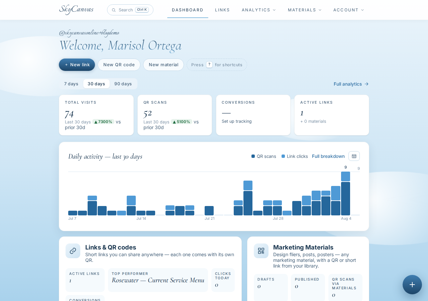Toggle the Link clicks legend item
The height and width of the screenshot is (301, 428).
(x=295, y=156)
